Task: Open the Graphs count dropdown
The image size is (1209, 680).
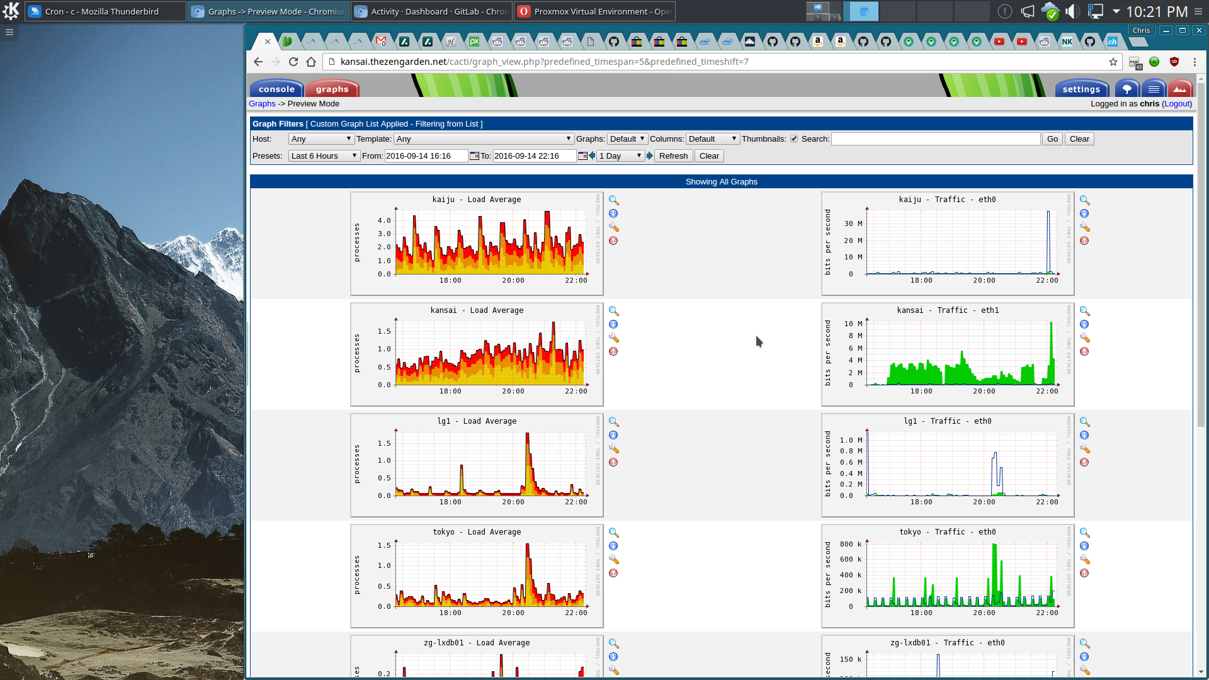Action: point(627,139)
